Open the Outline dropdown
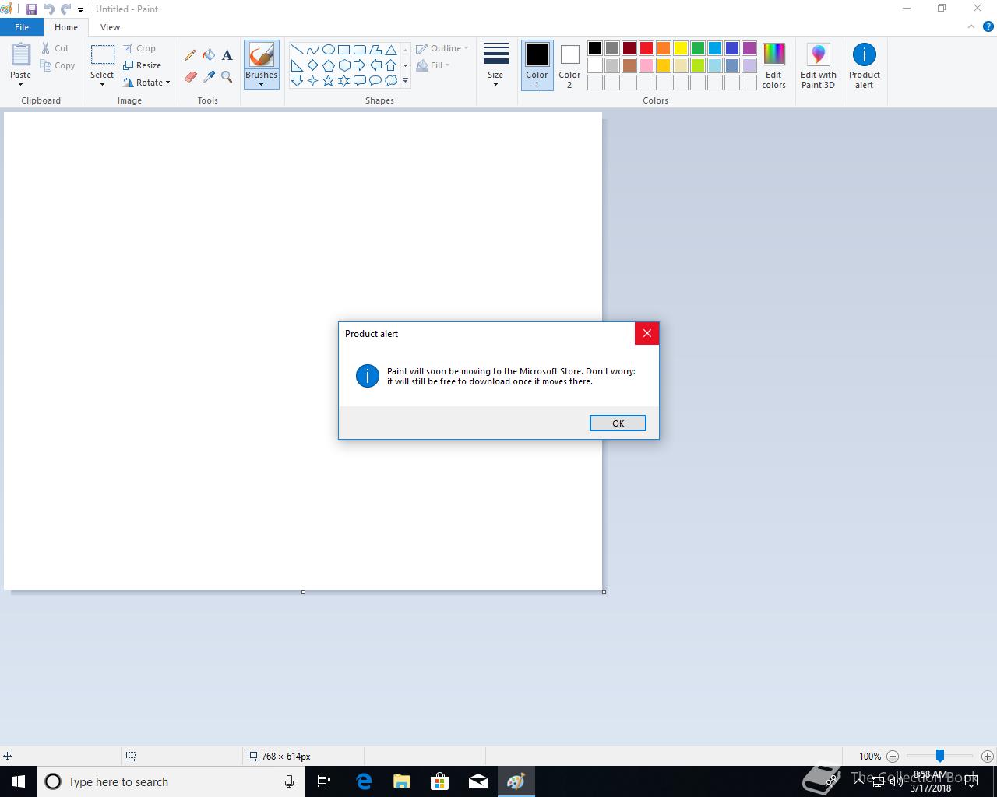 click(x=442, y=48)
